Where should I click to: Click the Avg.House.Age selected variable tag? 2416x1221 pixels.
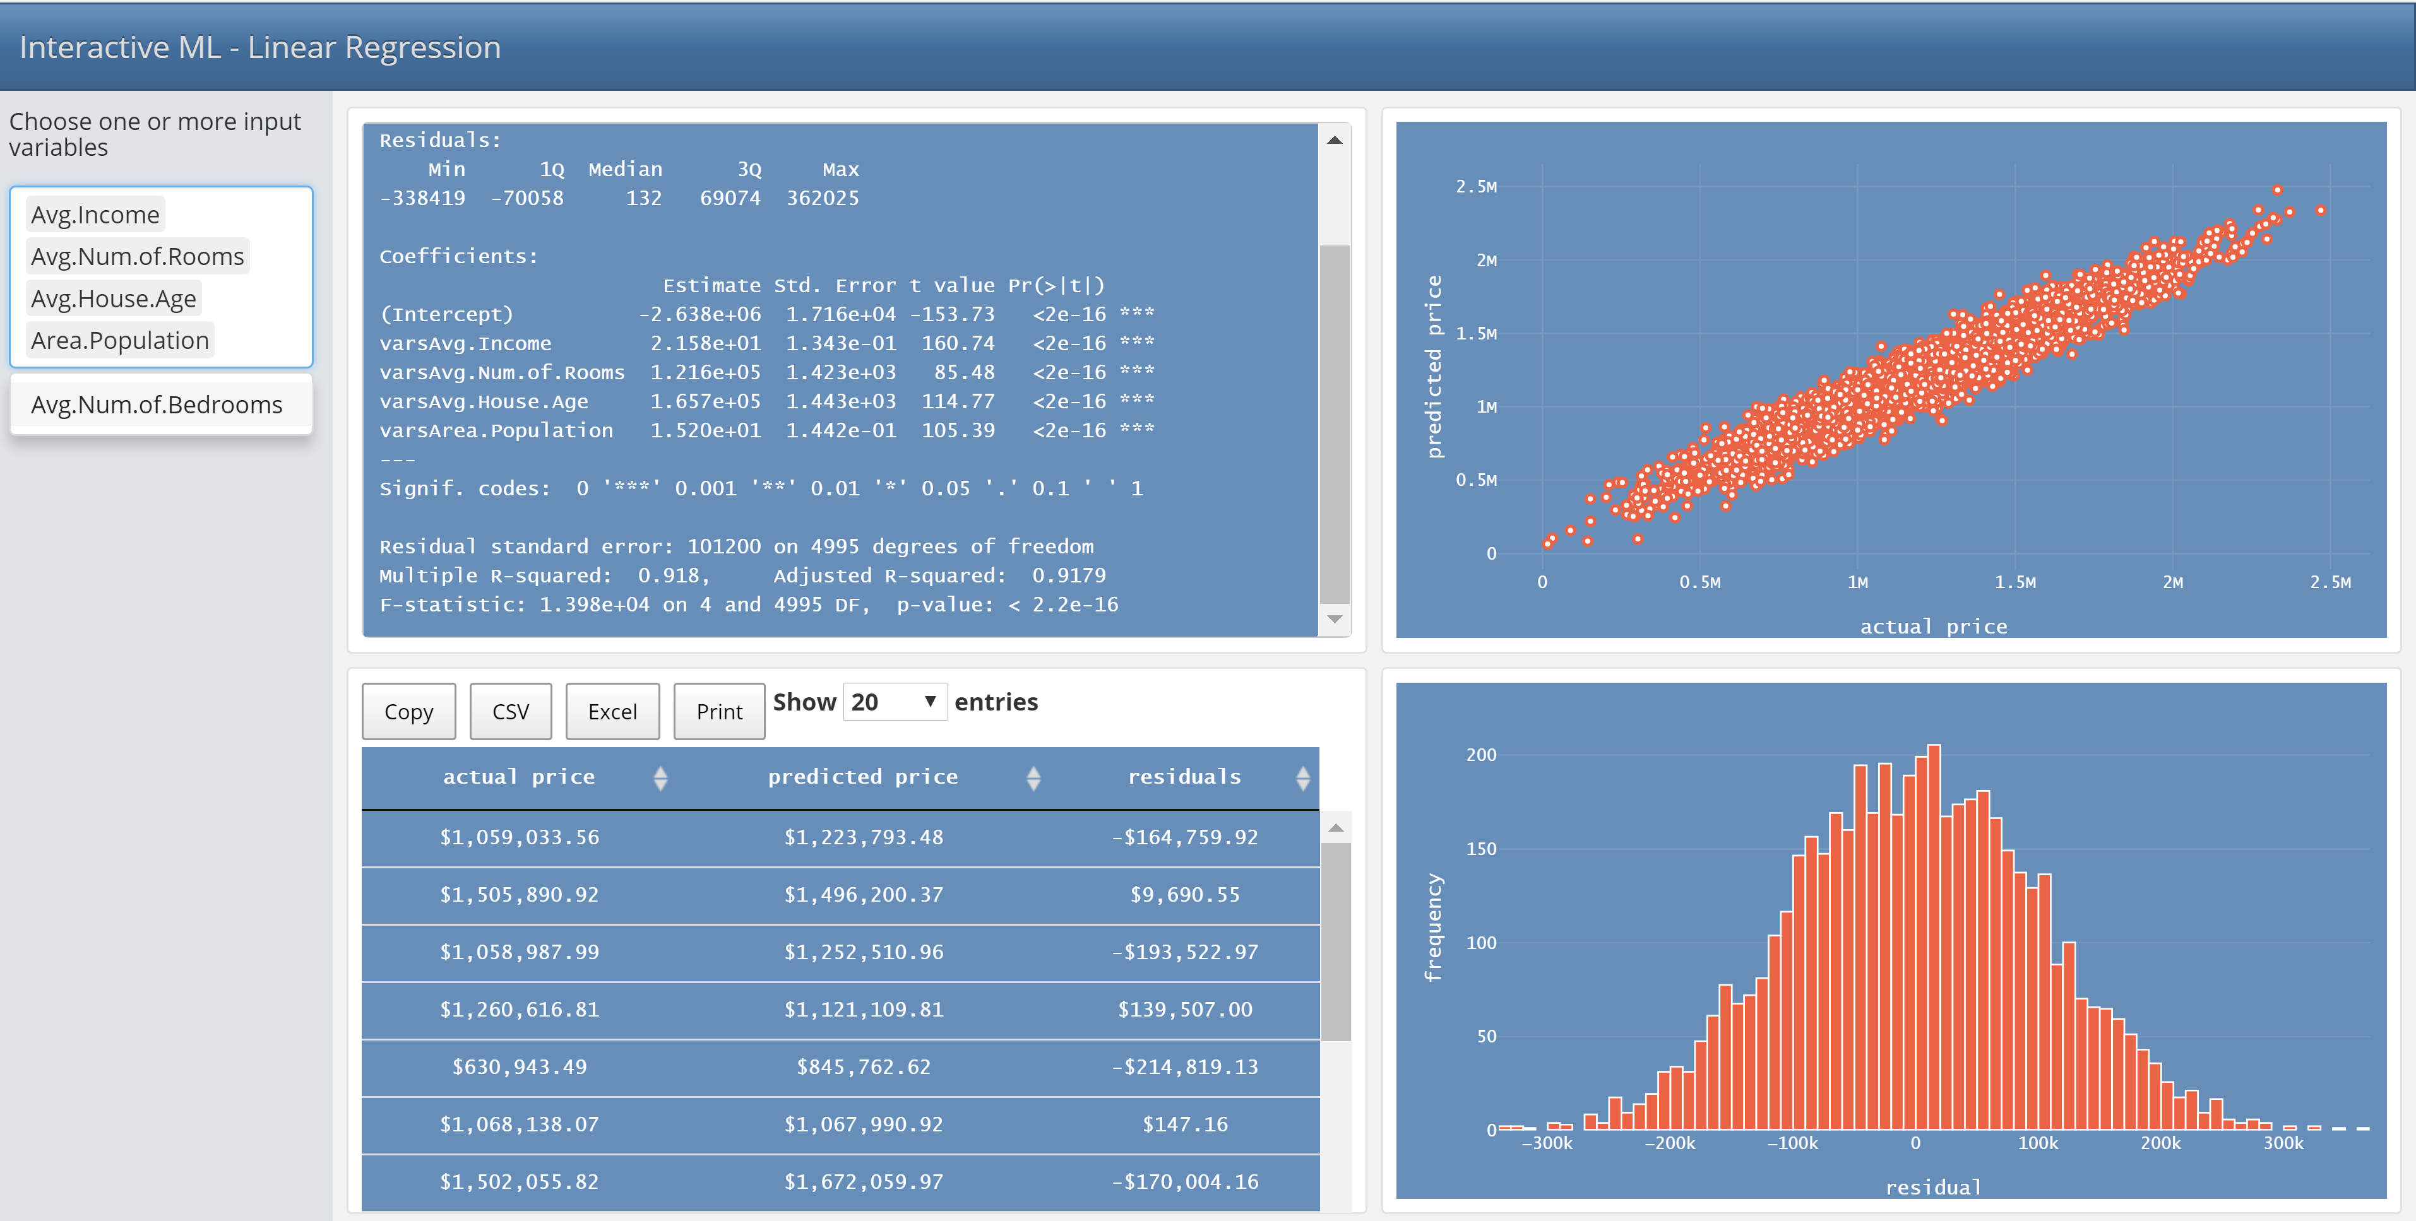[x=114, y=299]
